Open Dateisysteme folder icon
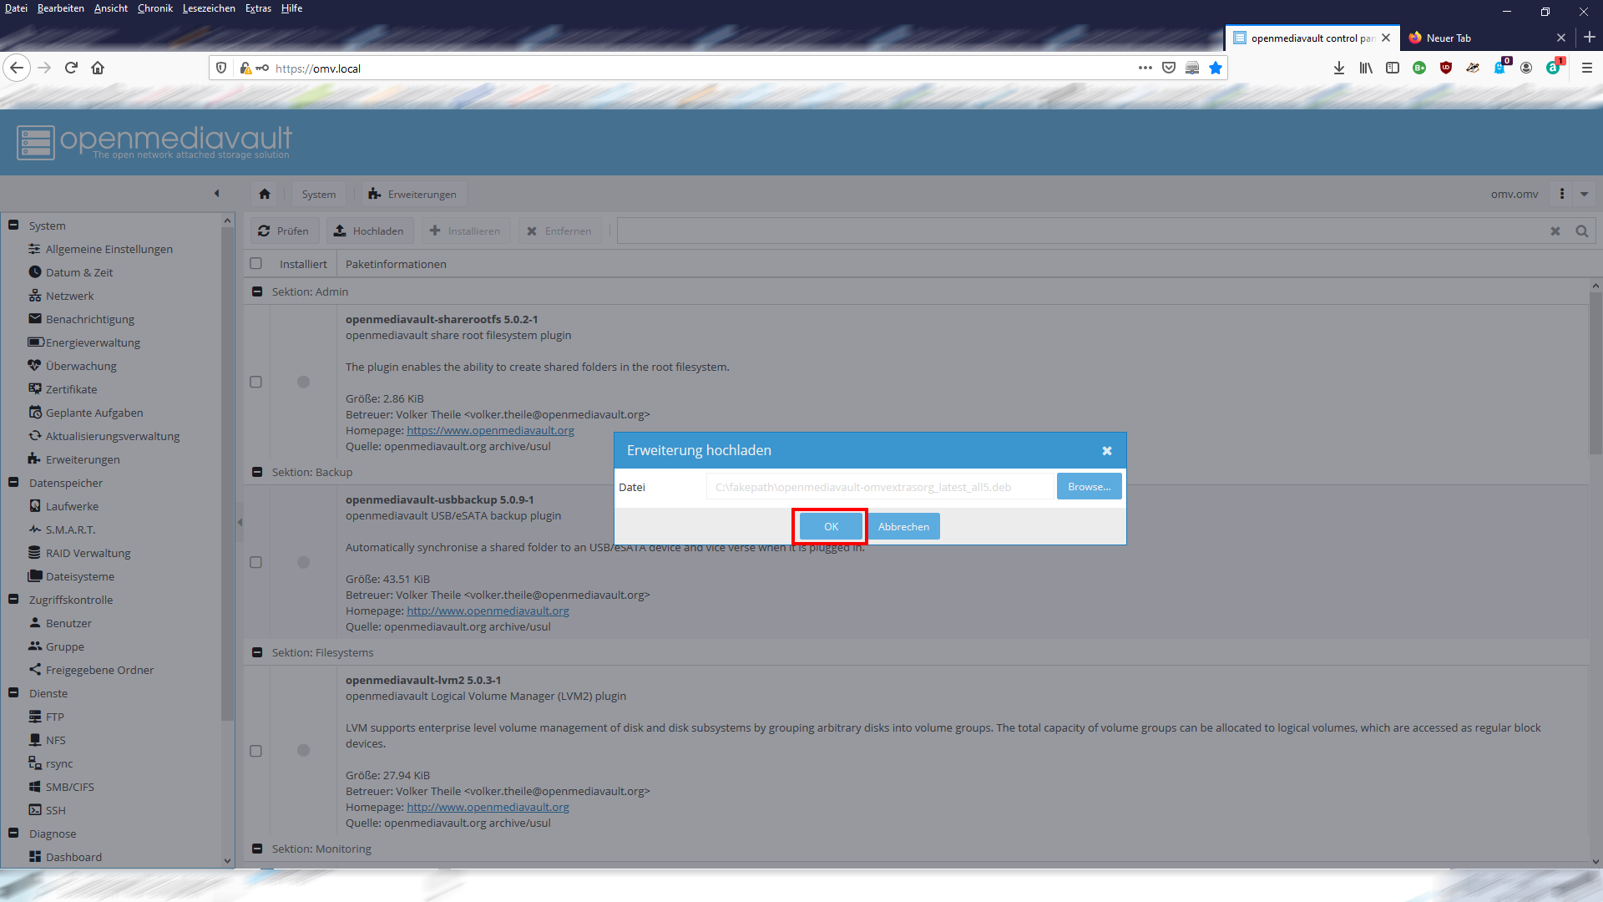 click(35, 576)
